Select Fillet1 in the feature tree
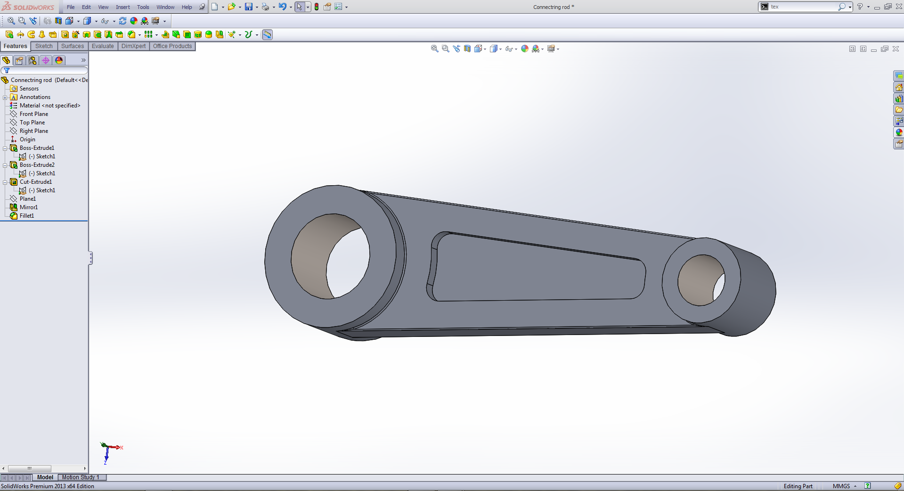 pos(27,216)
